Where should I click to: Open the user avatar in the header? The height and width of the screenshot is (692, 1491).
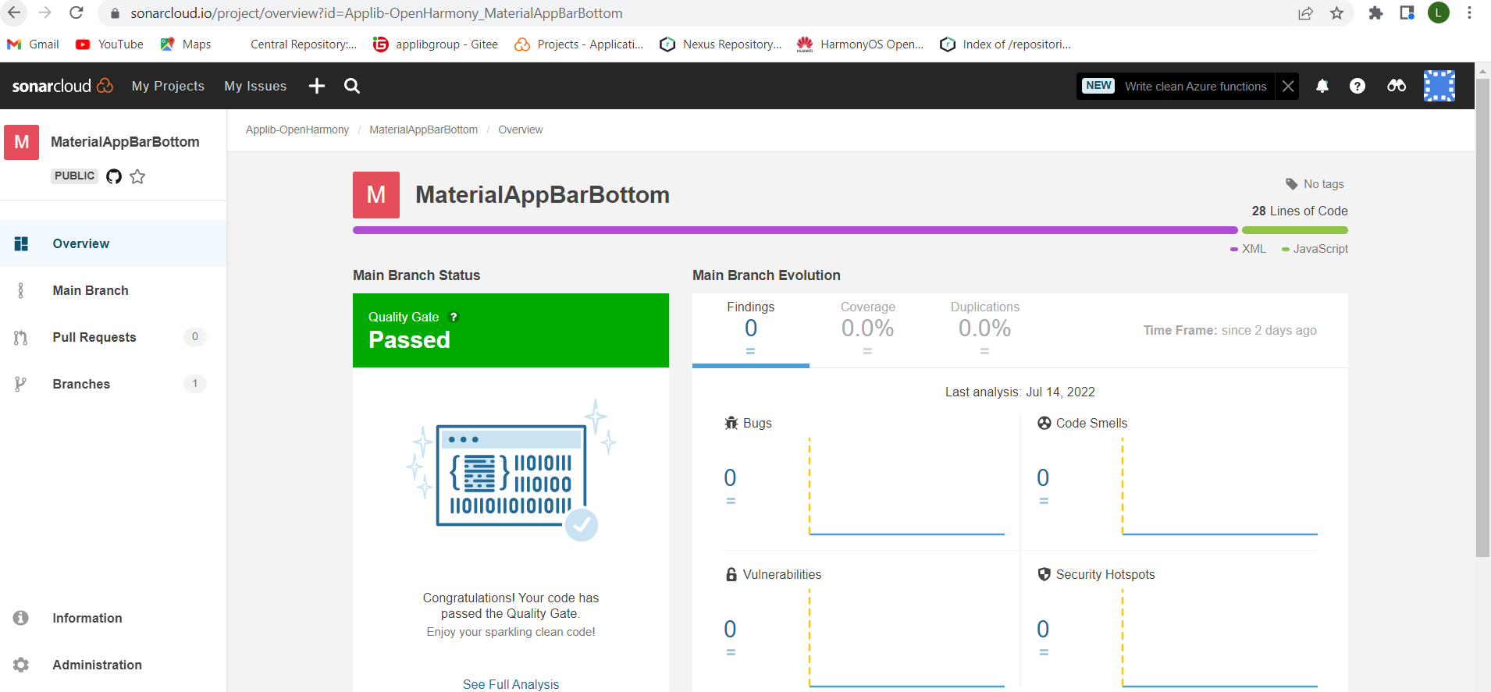pyautogui.click(x=1439, y=86)
